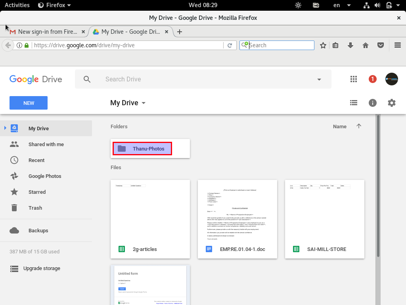The width and height of the screenshot is (406, 305).
Task: Click the blue NEW button
Action: coord(29,103)
